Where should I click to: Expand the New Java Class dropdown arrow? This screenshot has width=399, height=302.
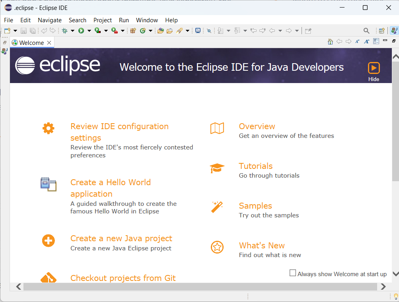coord(150,31)
